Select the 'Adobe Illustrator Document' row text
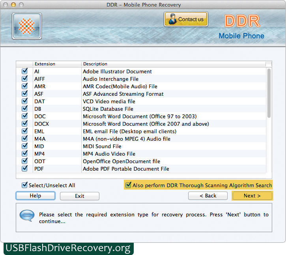This screenshot has height=255, width=286. point(117,71)
